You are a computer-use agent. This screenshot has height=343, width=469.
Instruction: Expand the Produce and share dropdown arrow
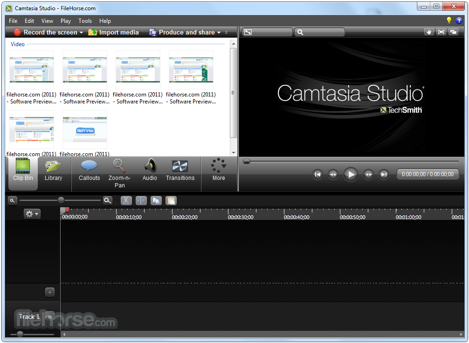pos(219,33)
